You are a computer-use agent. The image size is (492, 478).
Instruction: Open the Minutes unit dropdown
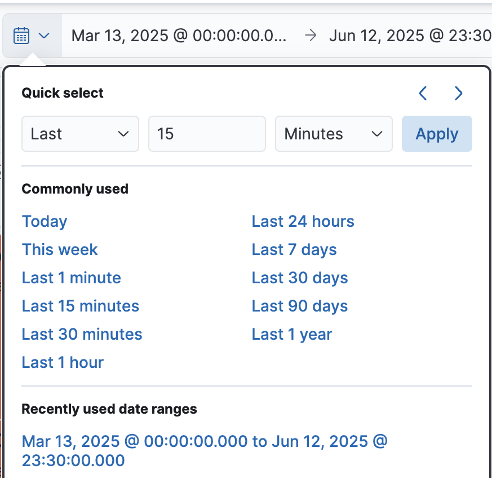(x=334, y=134)
